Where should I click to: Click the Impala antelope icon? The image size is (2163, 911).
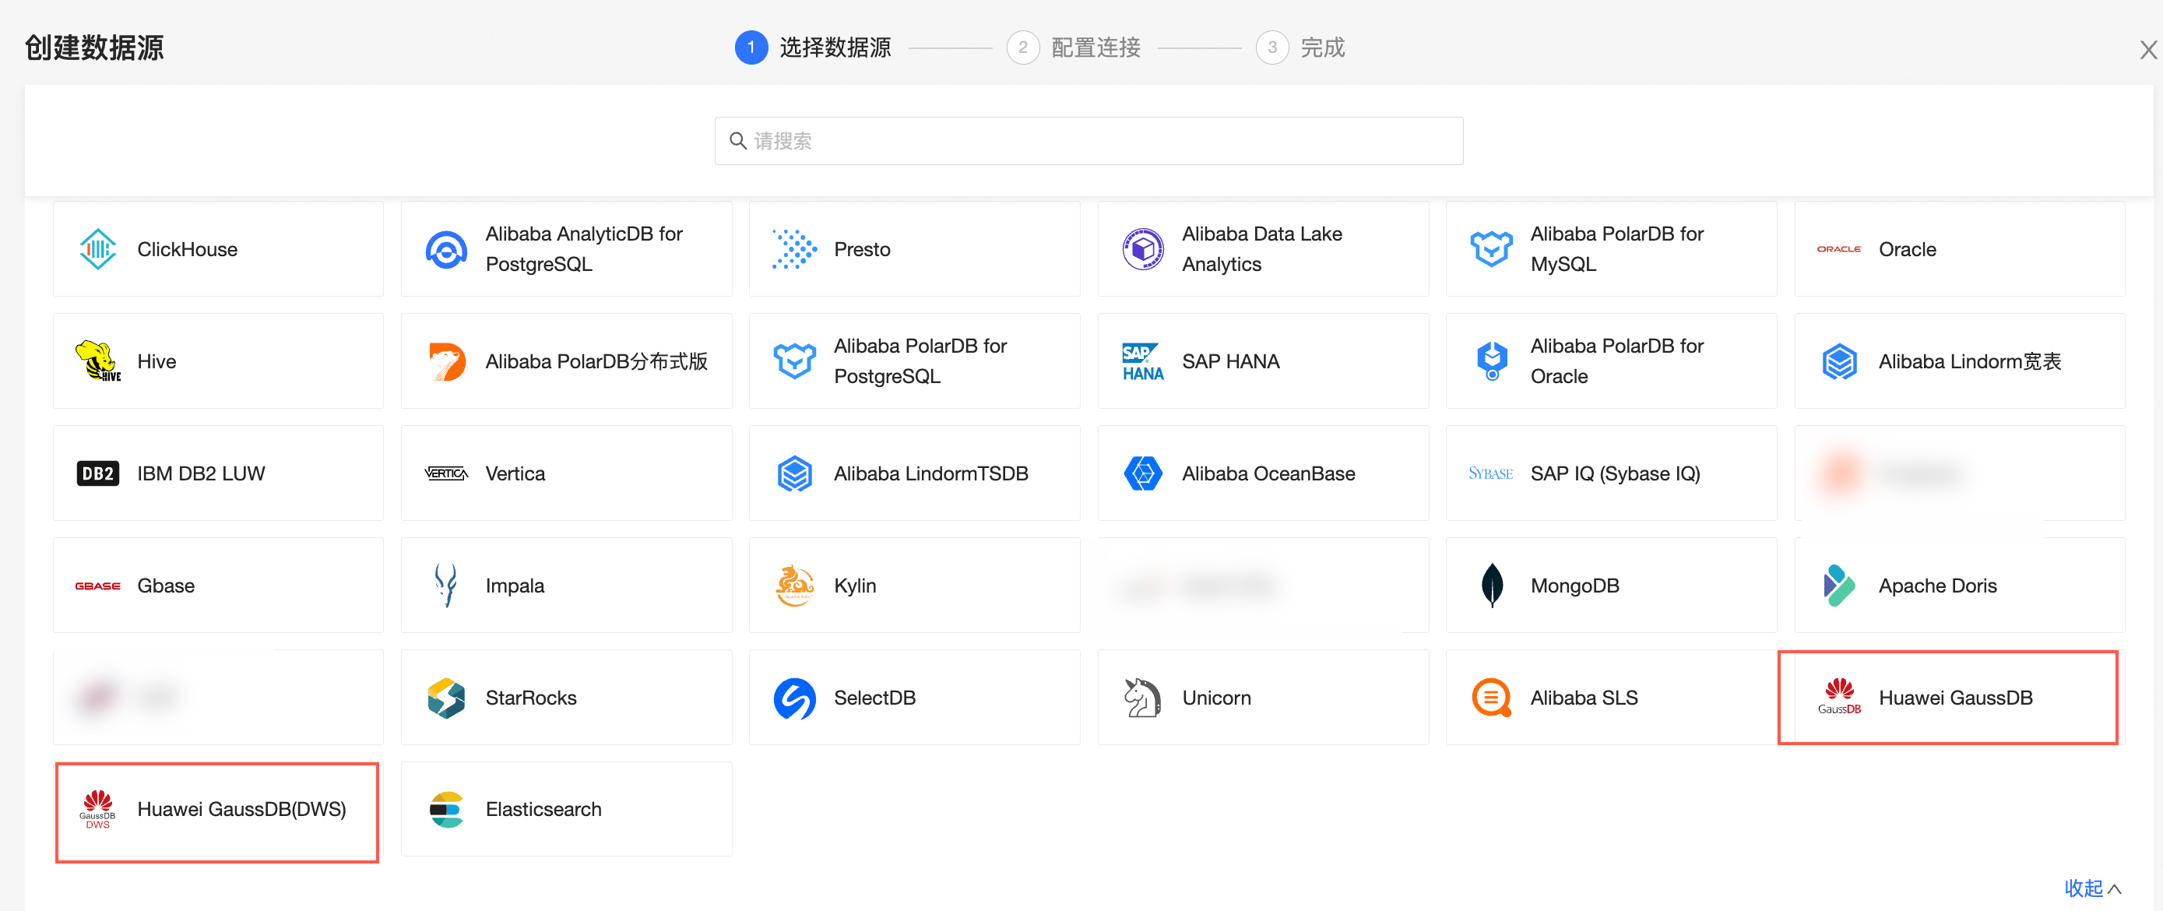[x=446, y=586]
